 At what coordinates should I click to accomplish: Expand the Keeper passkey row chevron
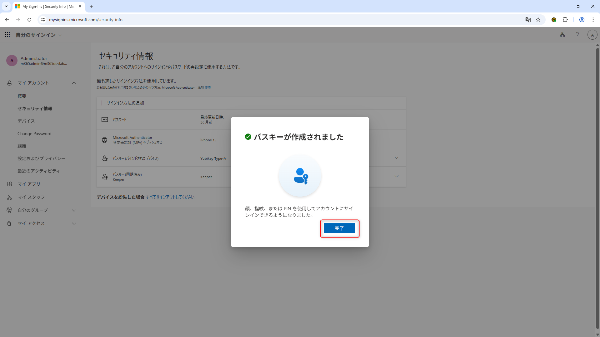(x=396, y=176)
